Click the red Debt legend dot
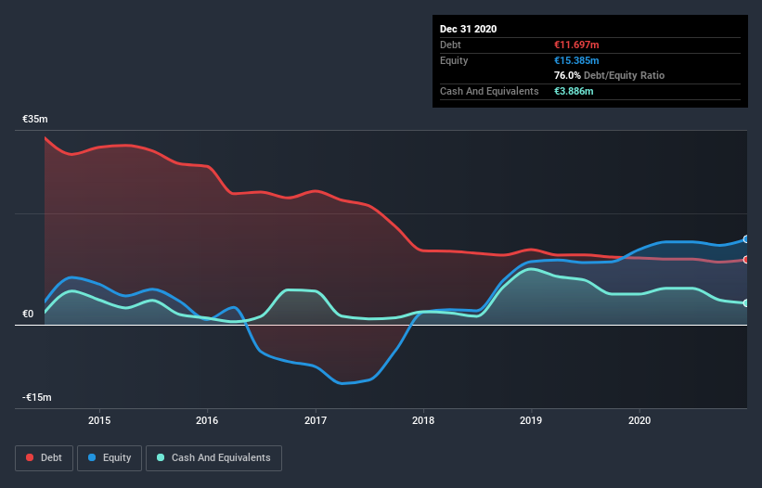Viewport: 762px width, 488px height. pyautogui.click(x=30, y=457)
